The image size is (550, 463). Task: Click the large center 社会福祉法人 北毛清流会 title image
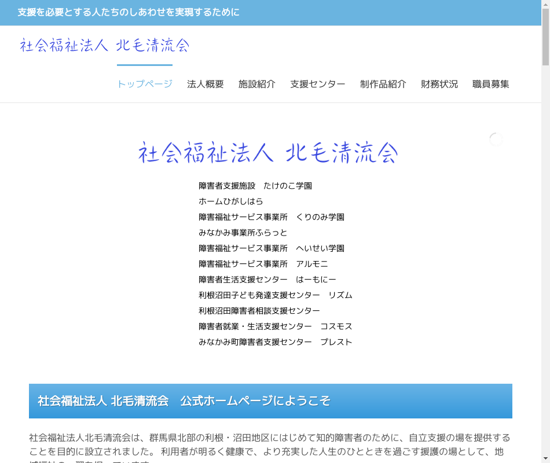267,153
